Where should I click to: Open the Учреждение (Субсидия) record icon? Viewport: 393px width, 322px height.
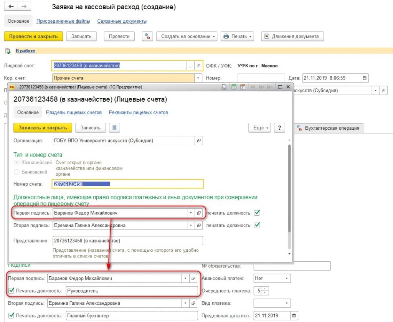[383, 91]
